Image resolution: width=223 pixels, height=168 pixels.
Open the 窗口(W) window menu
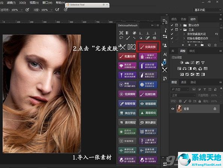pos(47,3)
